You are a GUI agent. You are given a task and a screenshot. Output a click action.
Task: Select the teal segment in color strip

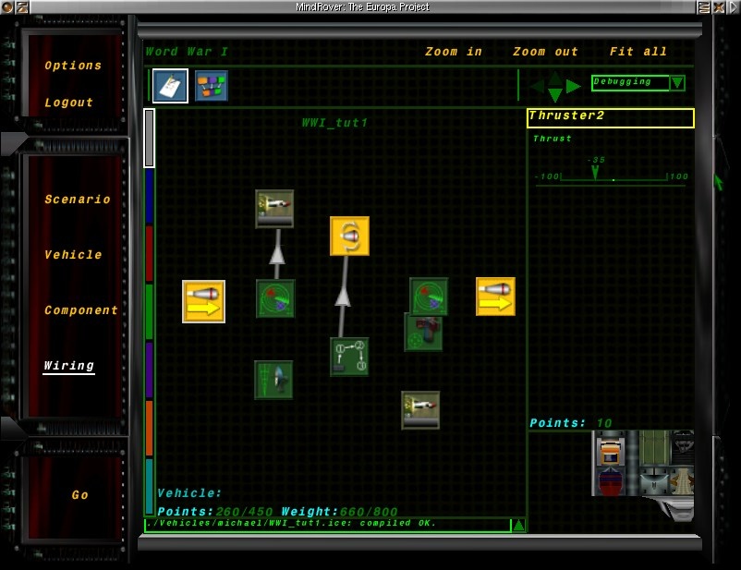tap(150, 486)
